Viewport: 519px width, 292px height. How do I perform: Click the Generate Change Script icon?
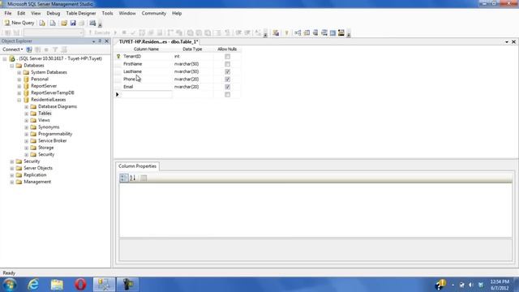tap(276, 32)
